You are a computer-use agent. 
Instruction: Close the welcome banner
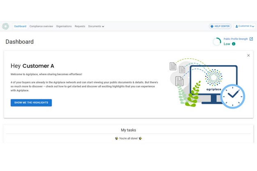click(x=248, y=55)
